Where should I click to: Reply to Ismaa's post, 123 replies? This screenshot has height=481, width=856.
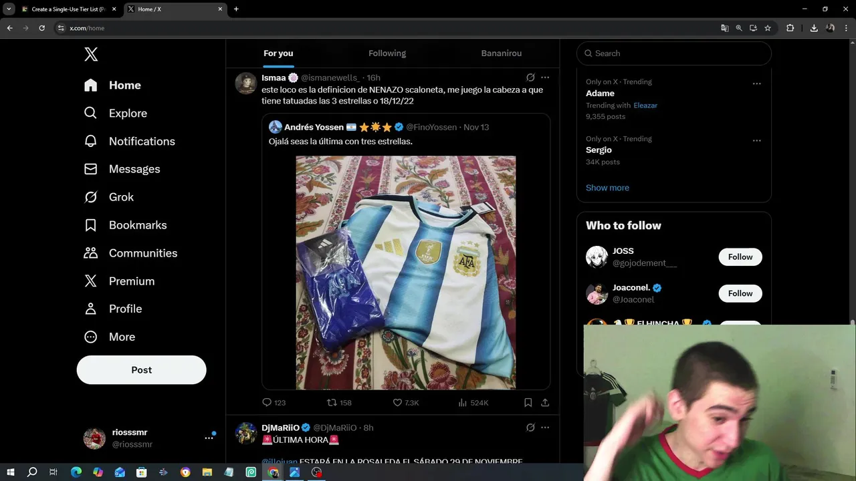274,402
